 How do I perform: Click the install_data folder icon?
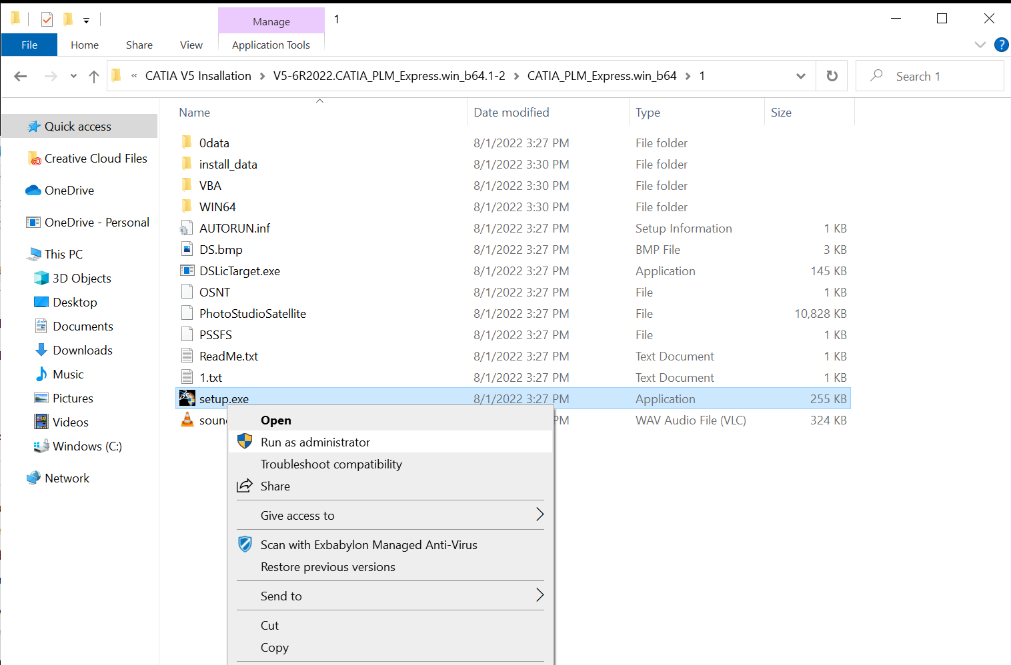[x=187, y=164]
